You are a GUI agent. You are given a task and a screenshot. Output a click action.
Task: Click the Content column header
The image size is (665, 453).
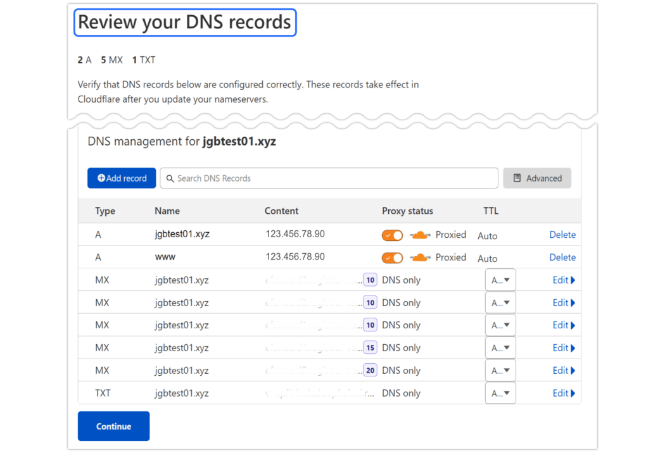click(282, 211)
